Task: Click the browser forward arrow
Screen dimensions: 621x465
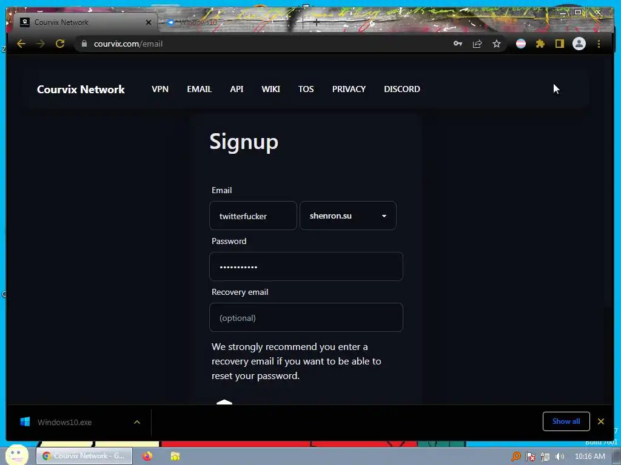Action: click(41, 44)
